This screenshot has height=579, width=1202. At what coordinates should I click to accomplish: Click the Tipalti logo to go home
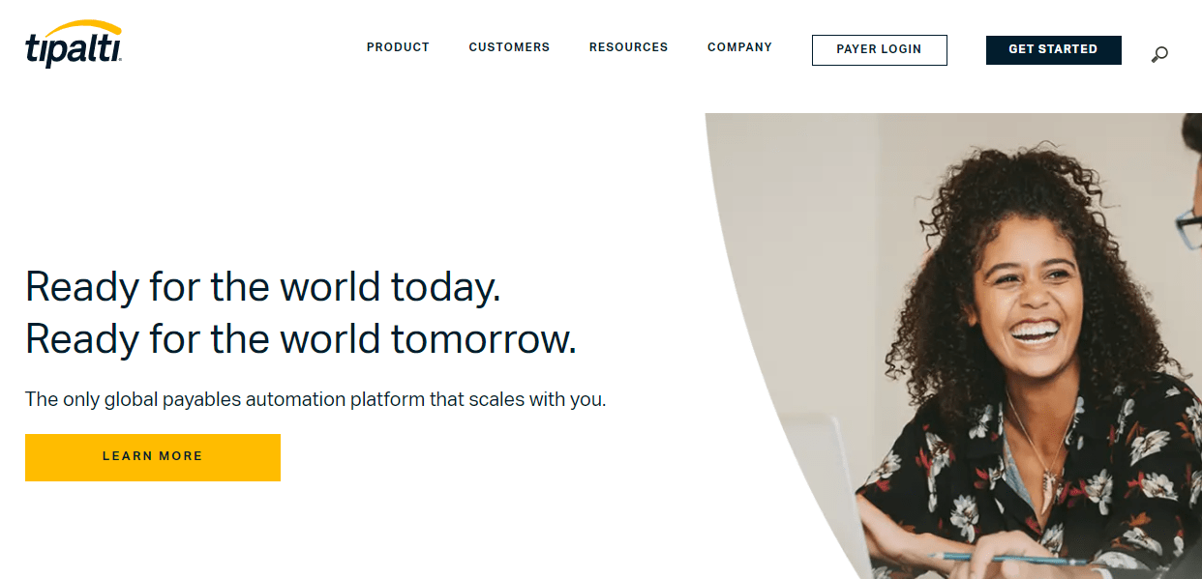click(74, 44)
